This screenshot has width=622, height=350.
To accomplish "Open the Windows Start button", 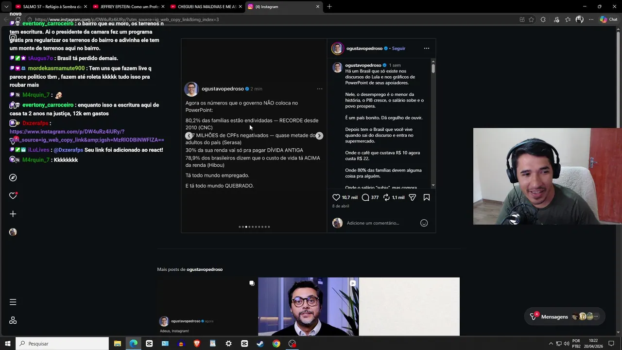I will 7,344.
